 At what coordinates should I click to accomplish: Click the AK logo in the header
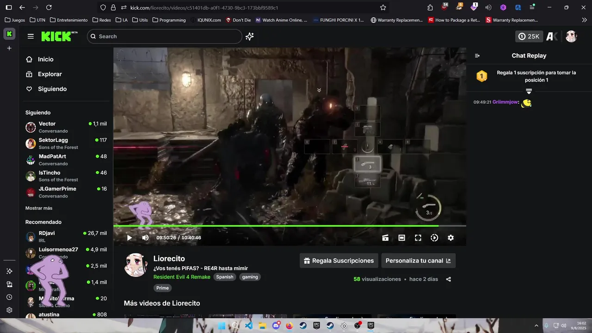click(x=552, y=37)
